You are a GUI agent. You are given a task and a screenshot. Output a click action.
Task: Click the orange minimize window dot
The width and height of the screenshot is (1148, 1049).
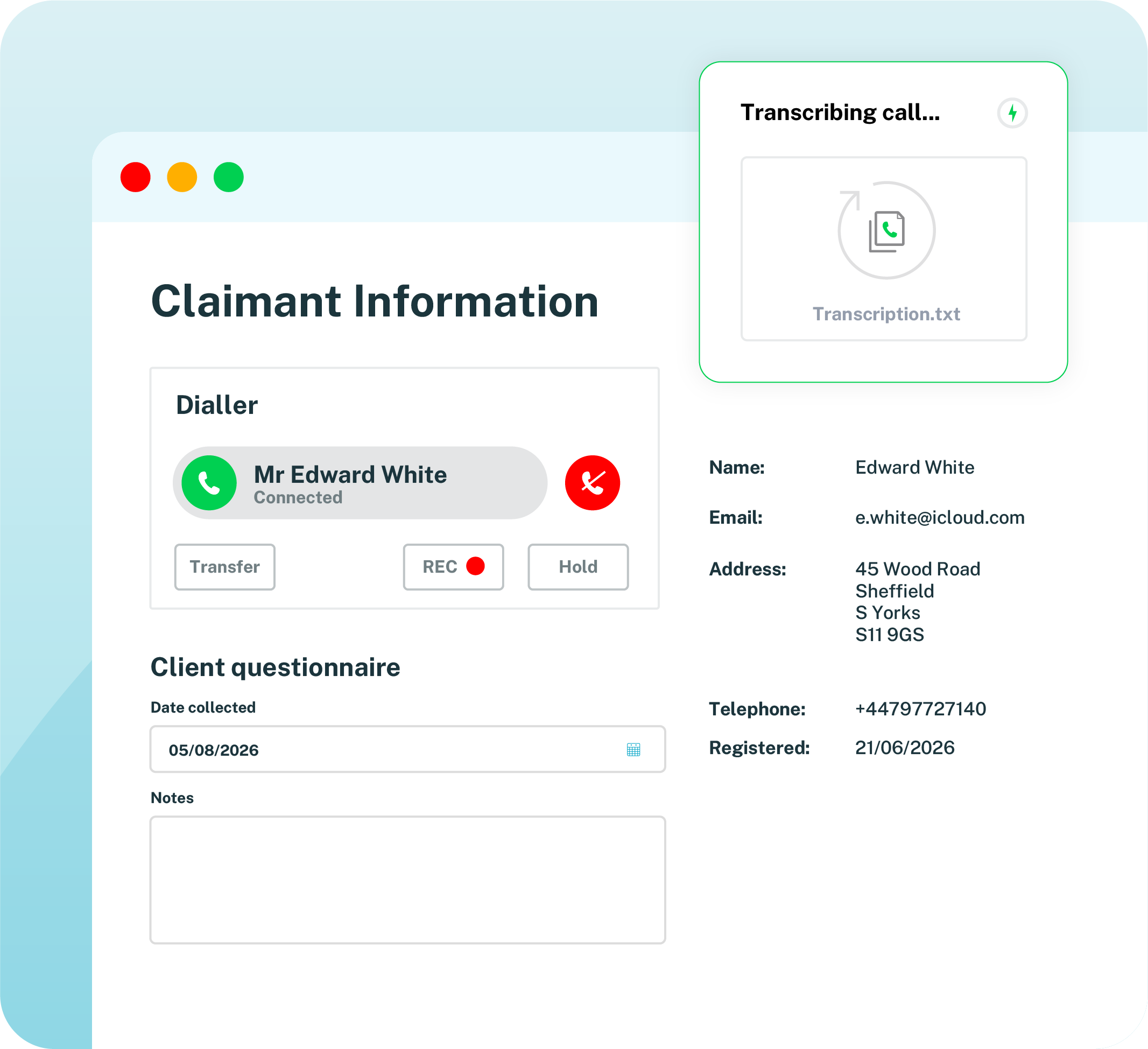pyautogui.click(x=182, y=177)
